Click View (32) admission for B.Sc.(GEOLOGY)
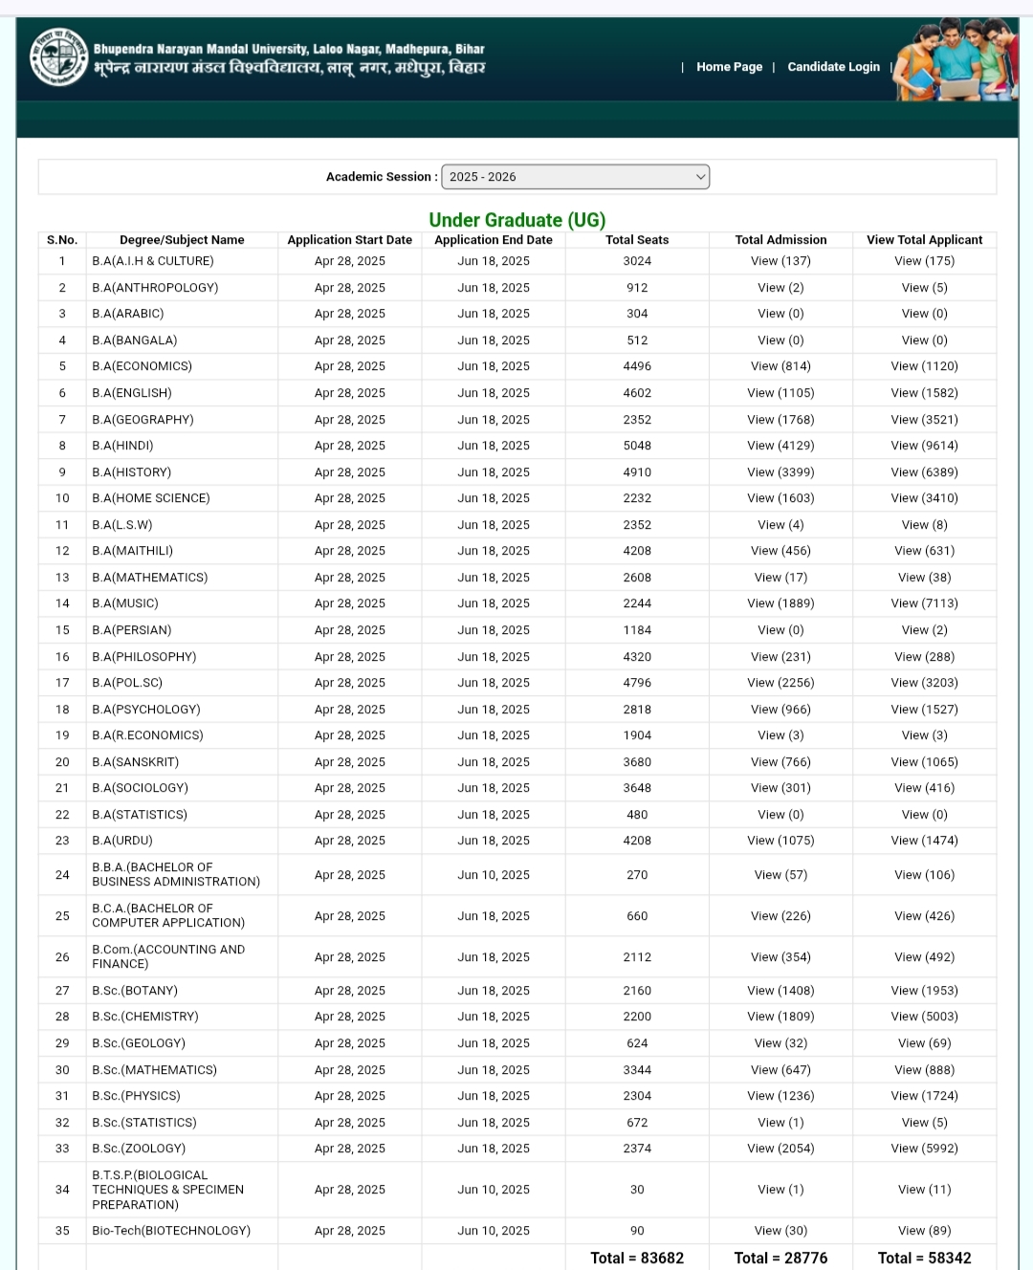1033x1270 pixels. pos(780,1043)
